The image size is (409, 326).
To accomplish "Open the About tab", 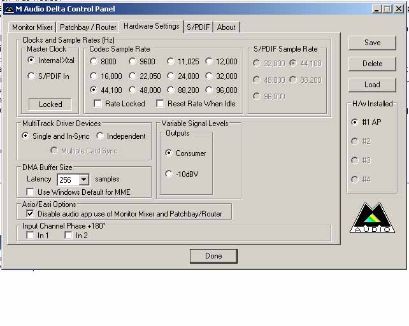I will pos(226,27).
